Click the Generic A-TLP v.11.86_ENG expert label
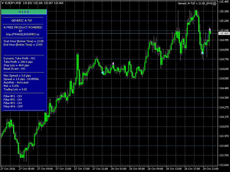Screen dimensions: 230x172 [195, 3]
